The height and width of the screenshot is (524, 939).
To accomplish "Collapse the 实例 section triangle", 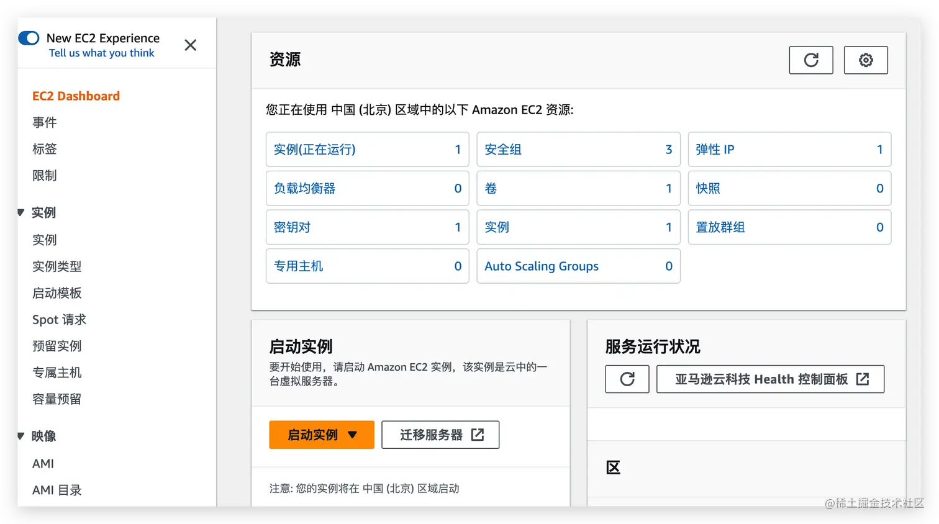I will pyautogui.click(x=21, y=212).
